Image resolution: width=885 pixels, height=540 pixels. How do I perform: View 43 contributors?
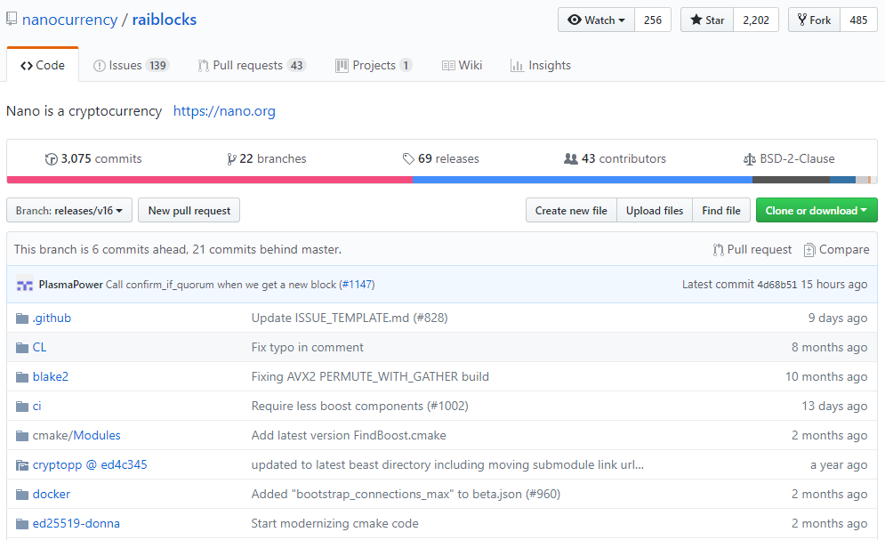(x=615, y=159)
